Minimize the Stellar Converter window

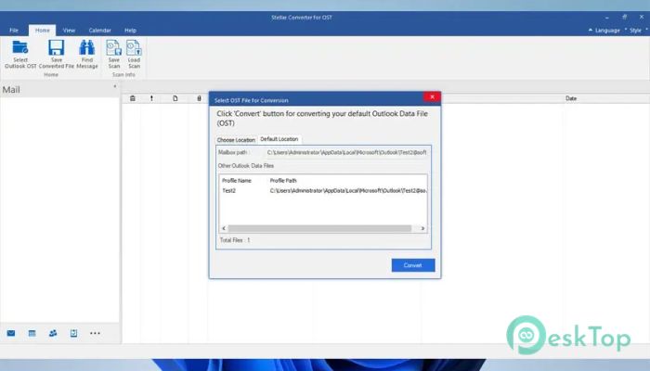pos(607,18)
